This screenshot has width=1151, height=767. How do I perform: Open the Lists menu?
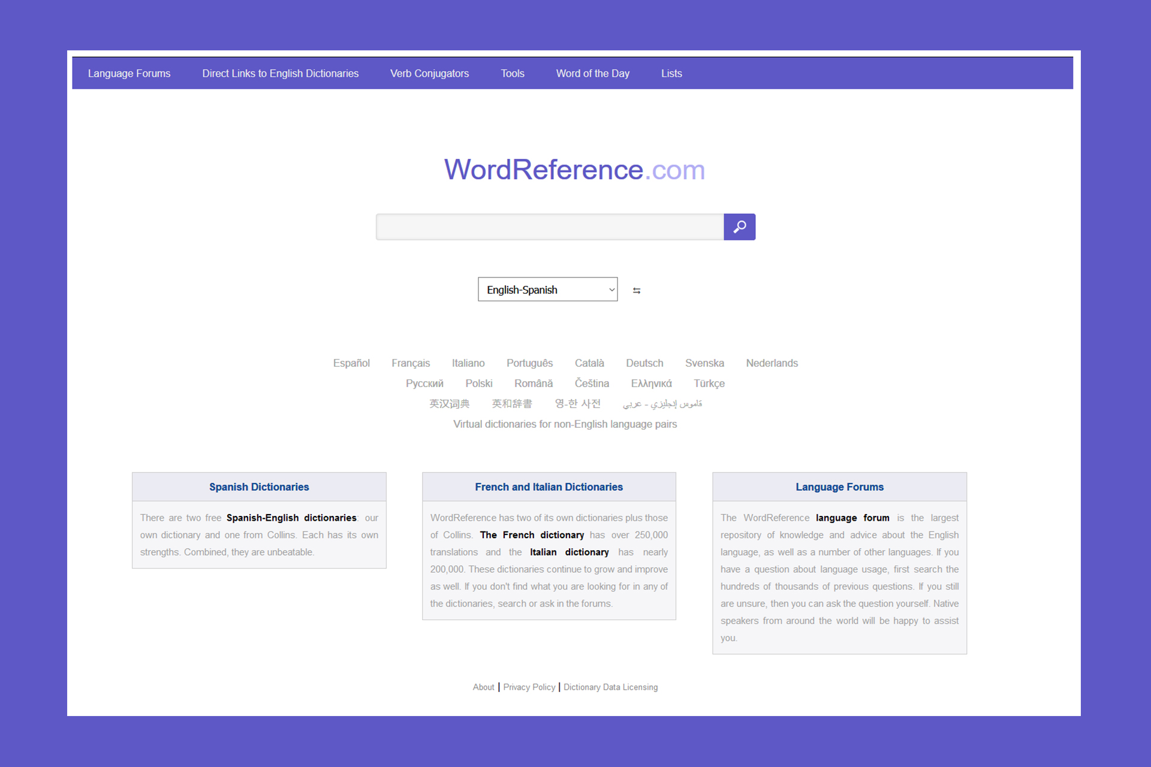pos(671,74)
